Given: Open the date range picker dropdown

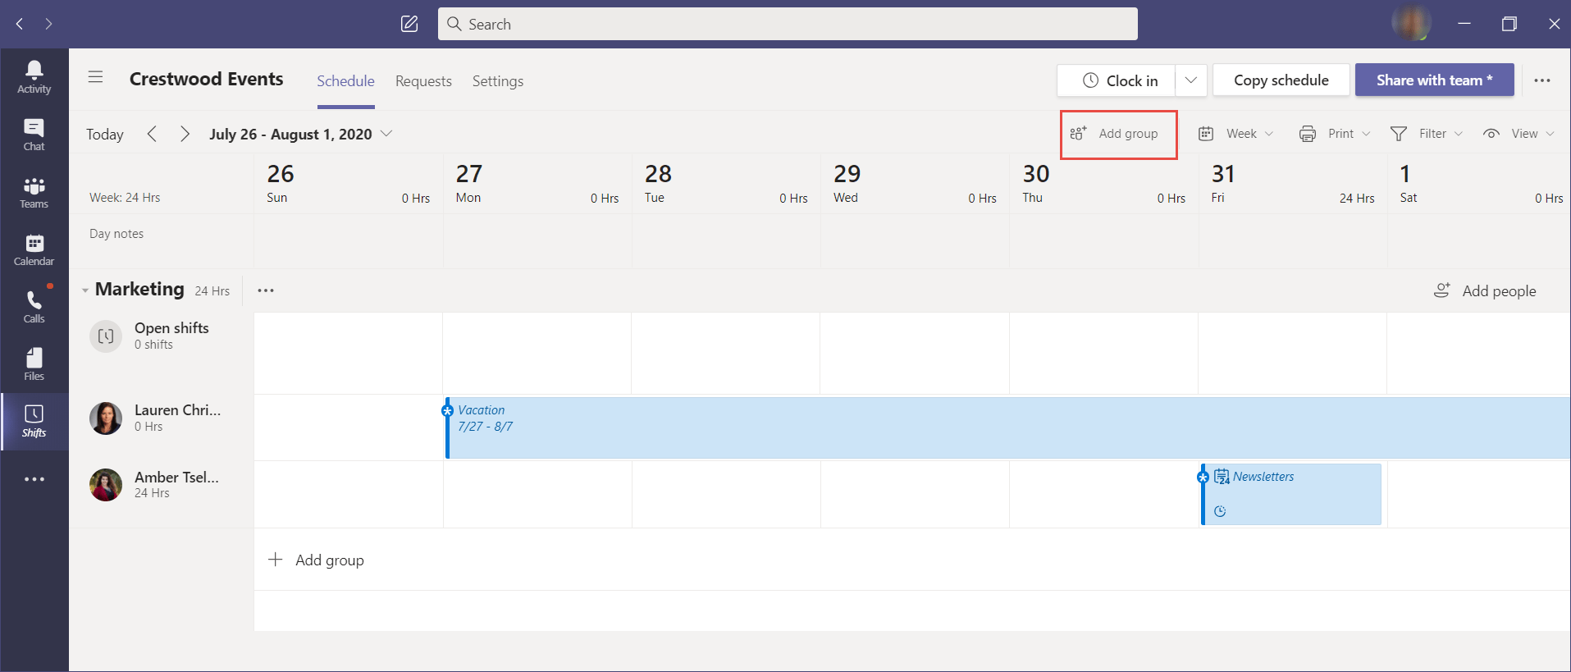Looking at the screenshot, I should 301,134.
